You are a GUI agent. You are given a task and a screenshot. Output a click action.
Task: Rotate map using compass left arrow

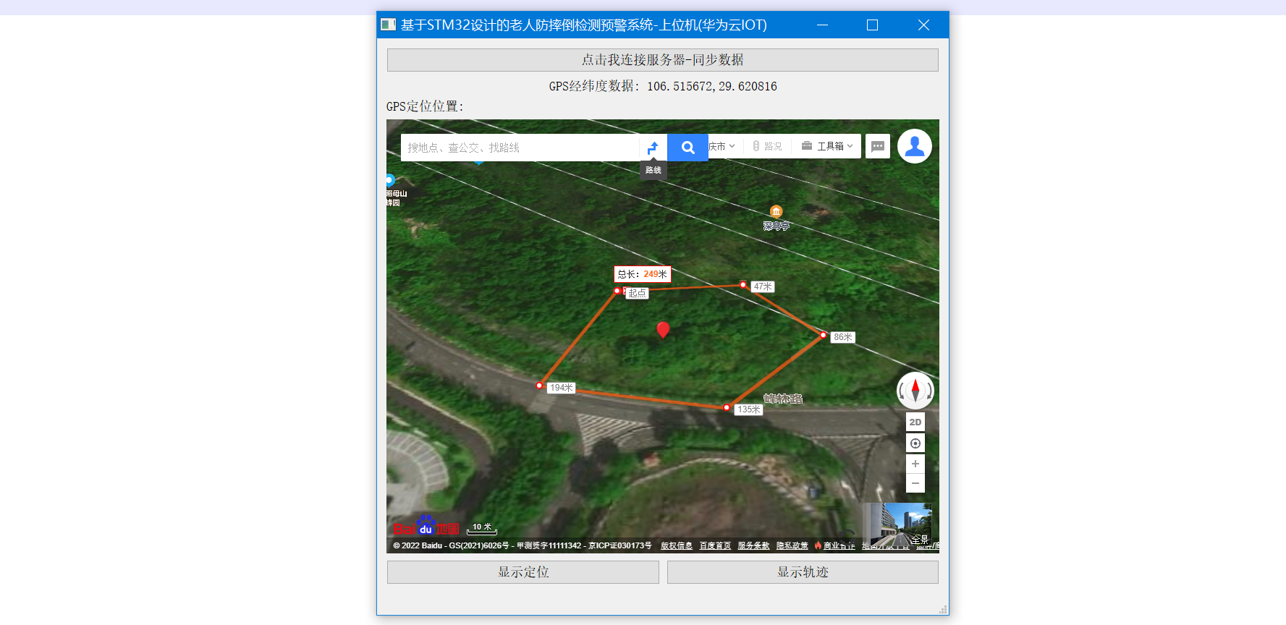tap(902, 391)
